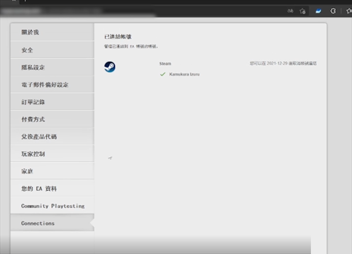Open the 關於我 section

point(52,32)
